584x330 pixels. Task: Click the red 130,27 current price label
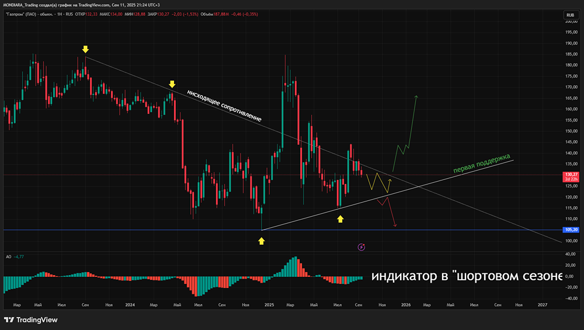click(571, 174)
